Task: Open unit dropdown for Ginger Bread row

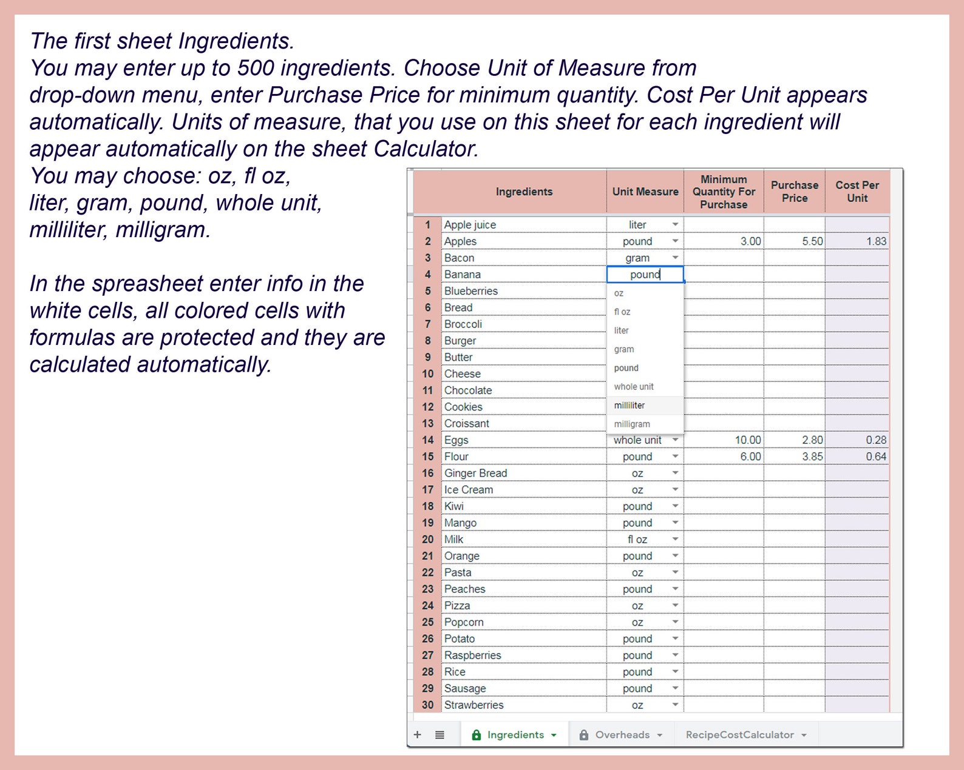Action: coord(675,473)
